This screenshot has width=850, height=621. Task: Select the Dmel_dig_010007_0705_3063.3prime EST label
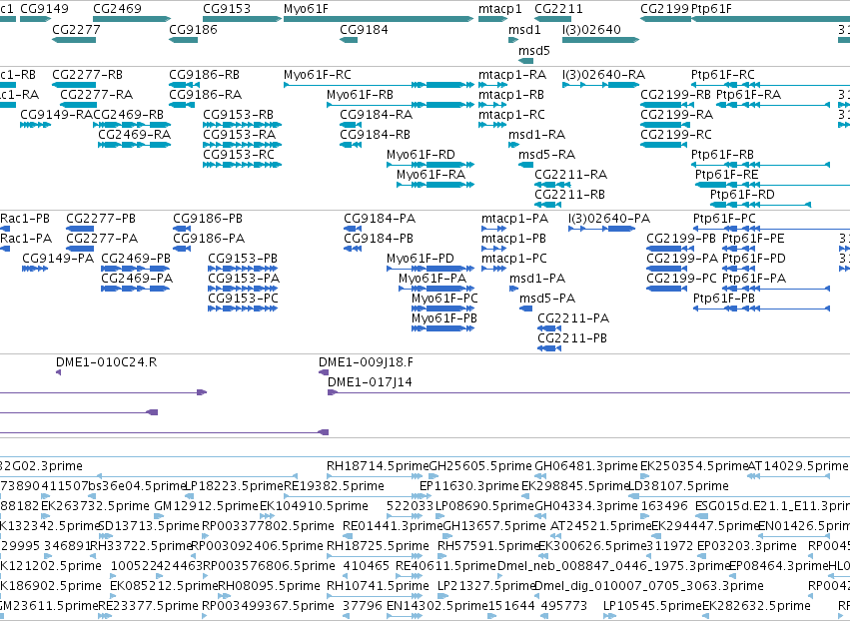point(649,586)
